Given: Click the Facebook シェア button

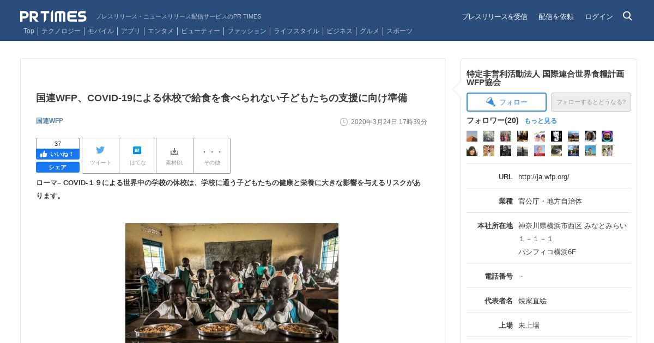Looking at the screenshot, I should click(x=58, y=167).
